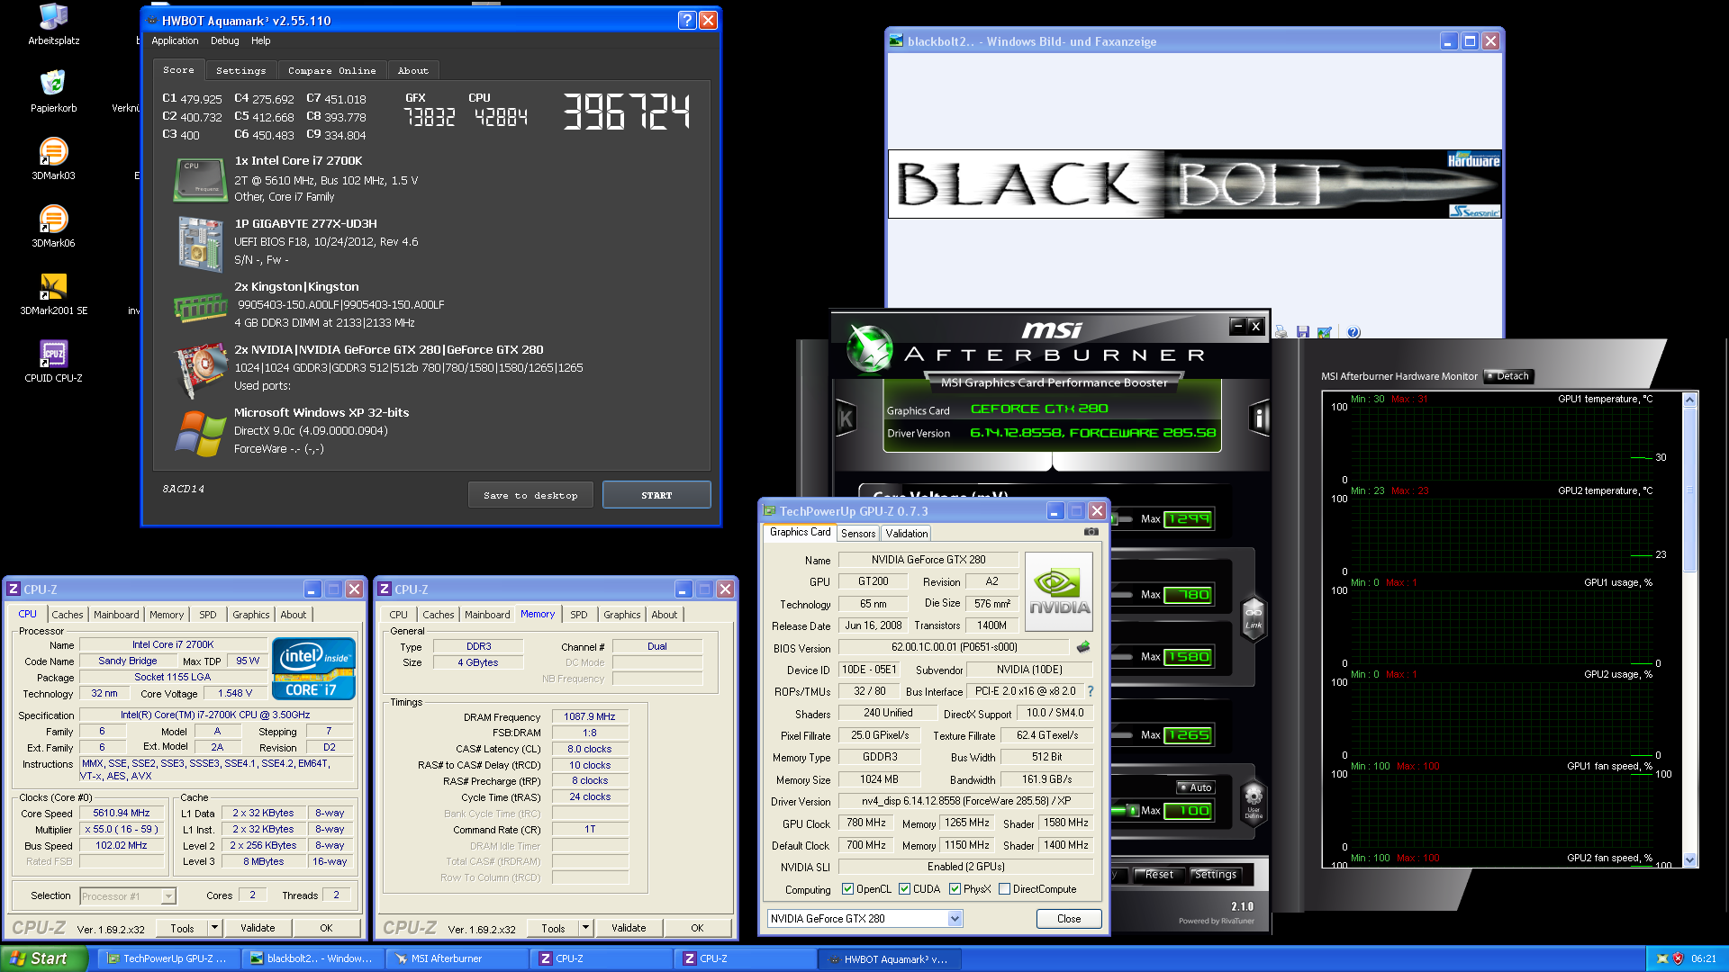Click the motherboard icon in Aquamark

pyautogui.click(x=200, y=244)
